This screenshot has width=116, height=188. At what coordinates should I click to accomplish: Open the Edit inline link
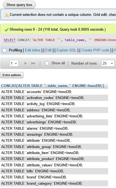pyautogui.click(x=33, y=50)
